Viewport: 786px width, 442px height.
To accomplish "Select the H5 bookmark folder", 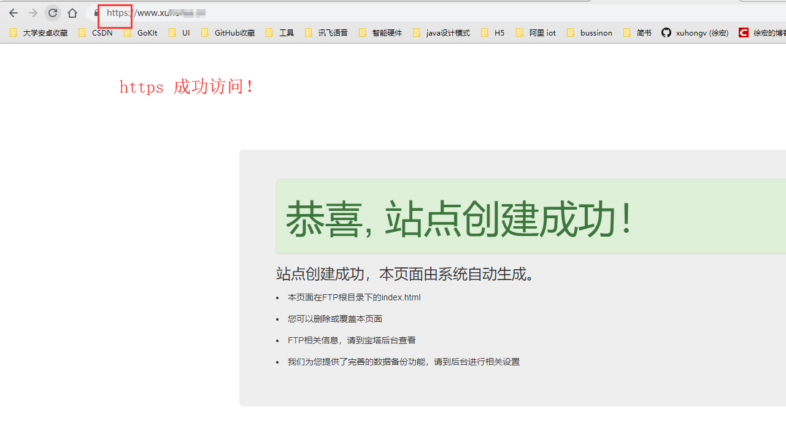I will click(x=492, y=33).
